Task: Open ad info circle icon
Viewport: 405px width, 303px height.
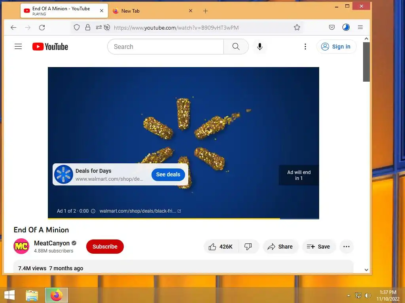Action: tap(93, 211)
